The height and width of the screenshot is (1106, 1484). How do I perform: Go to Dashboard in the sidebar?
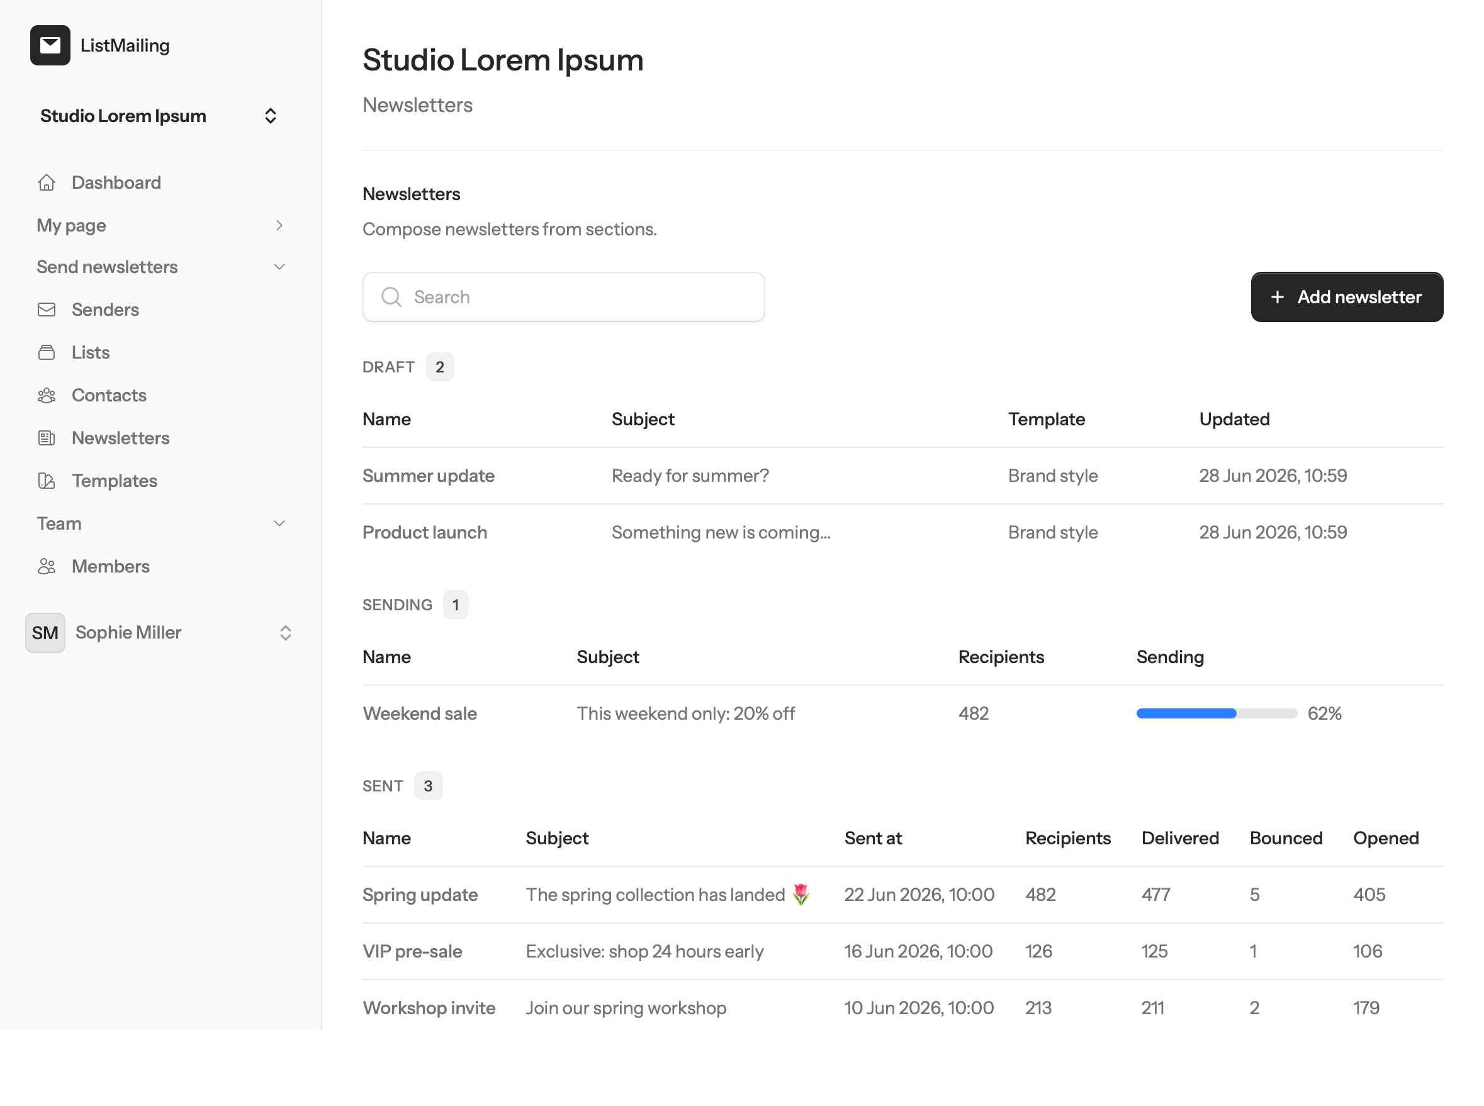tap(160, 183)
